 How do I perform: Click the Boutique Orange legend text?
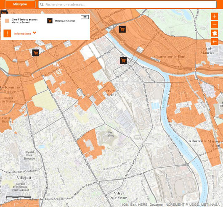pos(65,21)
